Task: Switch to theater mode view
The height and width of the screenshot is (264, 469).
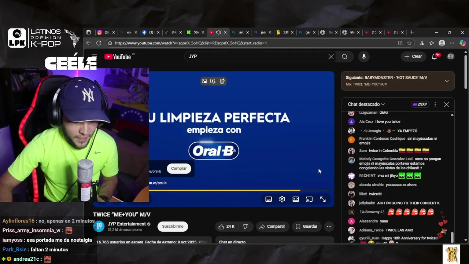Action: [x=296, y=199]
